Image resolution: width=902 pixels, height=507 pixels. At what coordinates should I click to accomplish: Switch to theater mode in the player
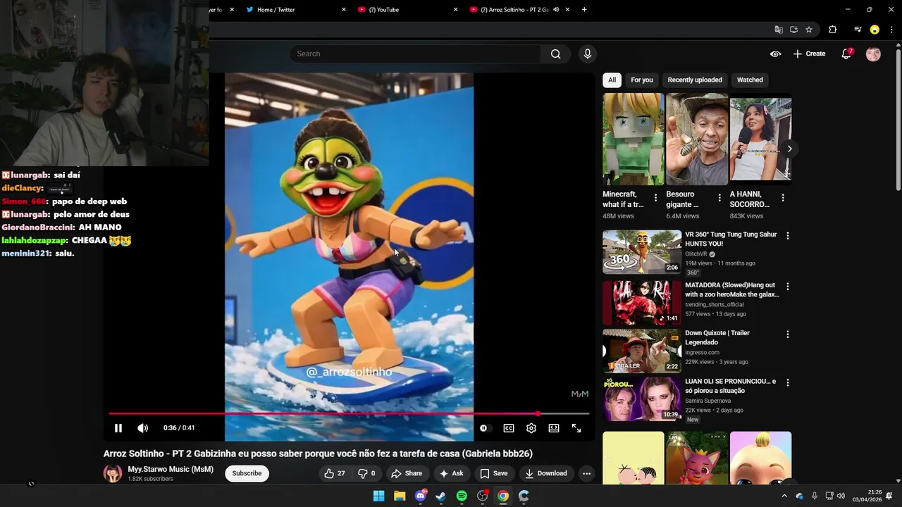(x=554, y=428)
